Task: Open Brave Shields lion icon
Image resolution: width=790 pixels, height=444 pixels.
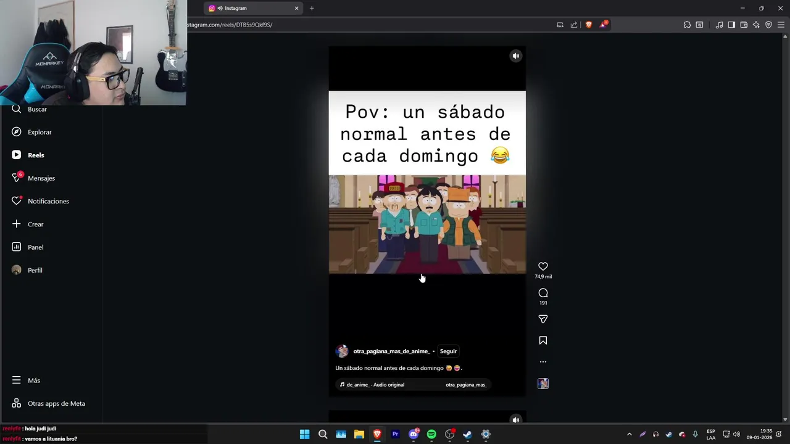Action: (589, 25)
